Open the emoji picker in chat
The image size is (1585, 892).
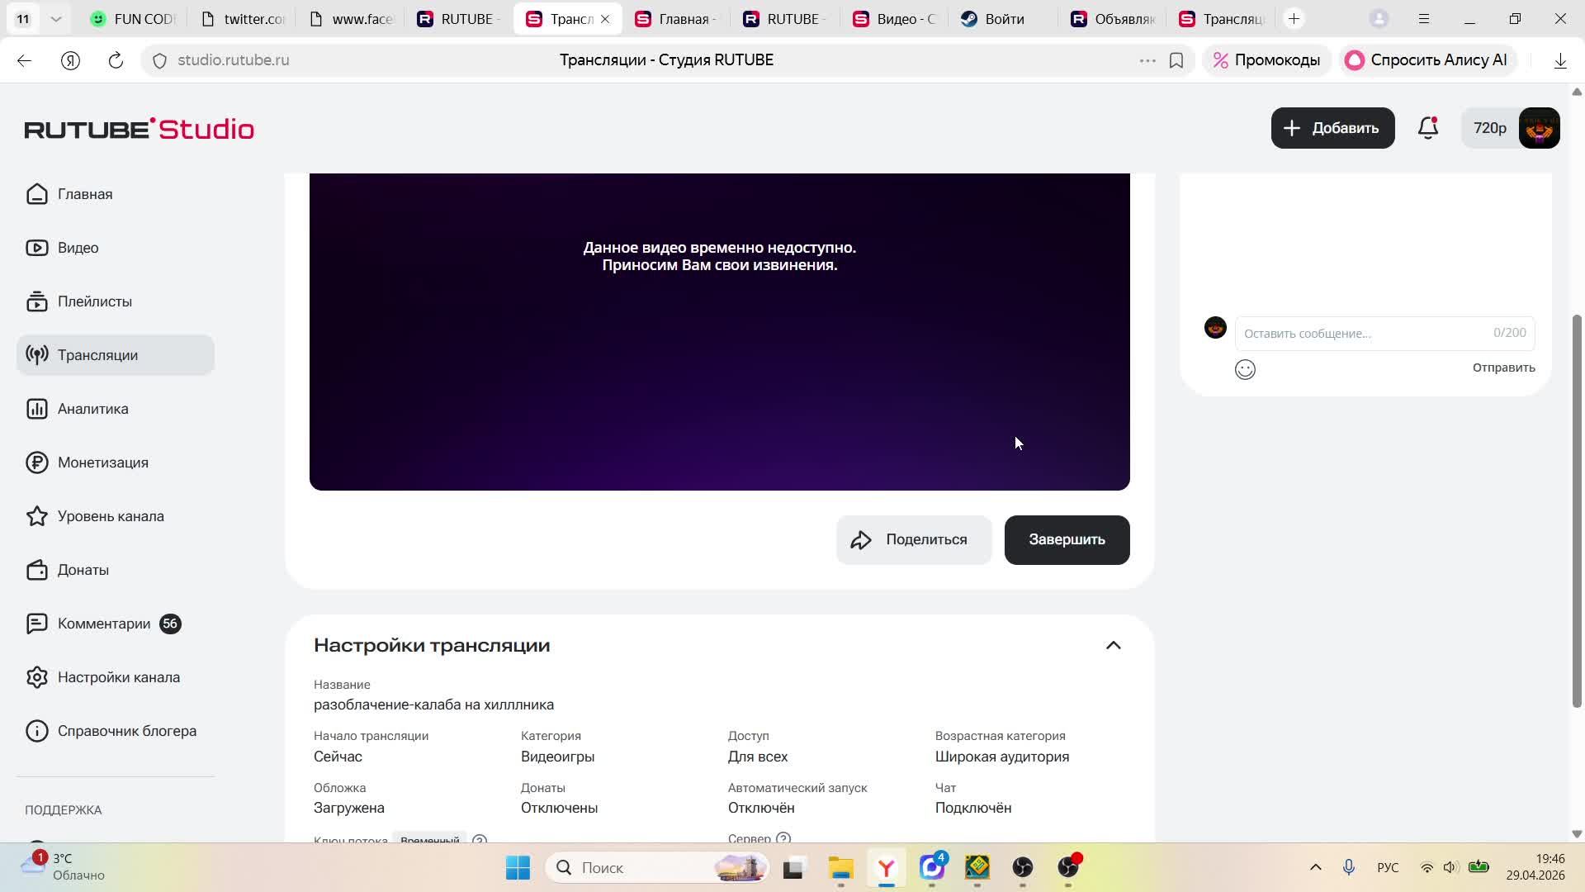(1245, 369)
